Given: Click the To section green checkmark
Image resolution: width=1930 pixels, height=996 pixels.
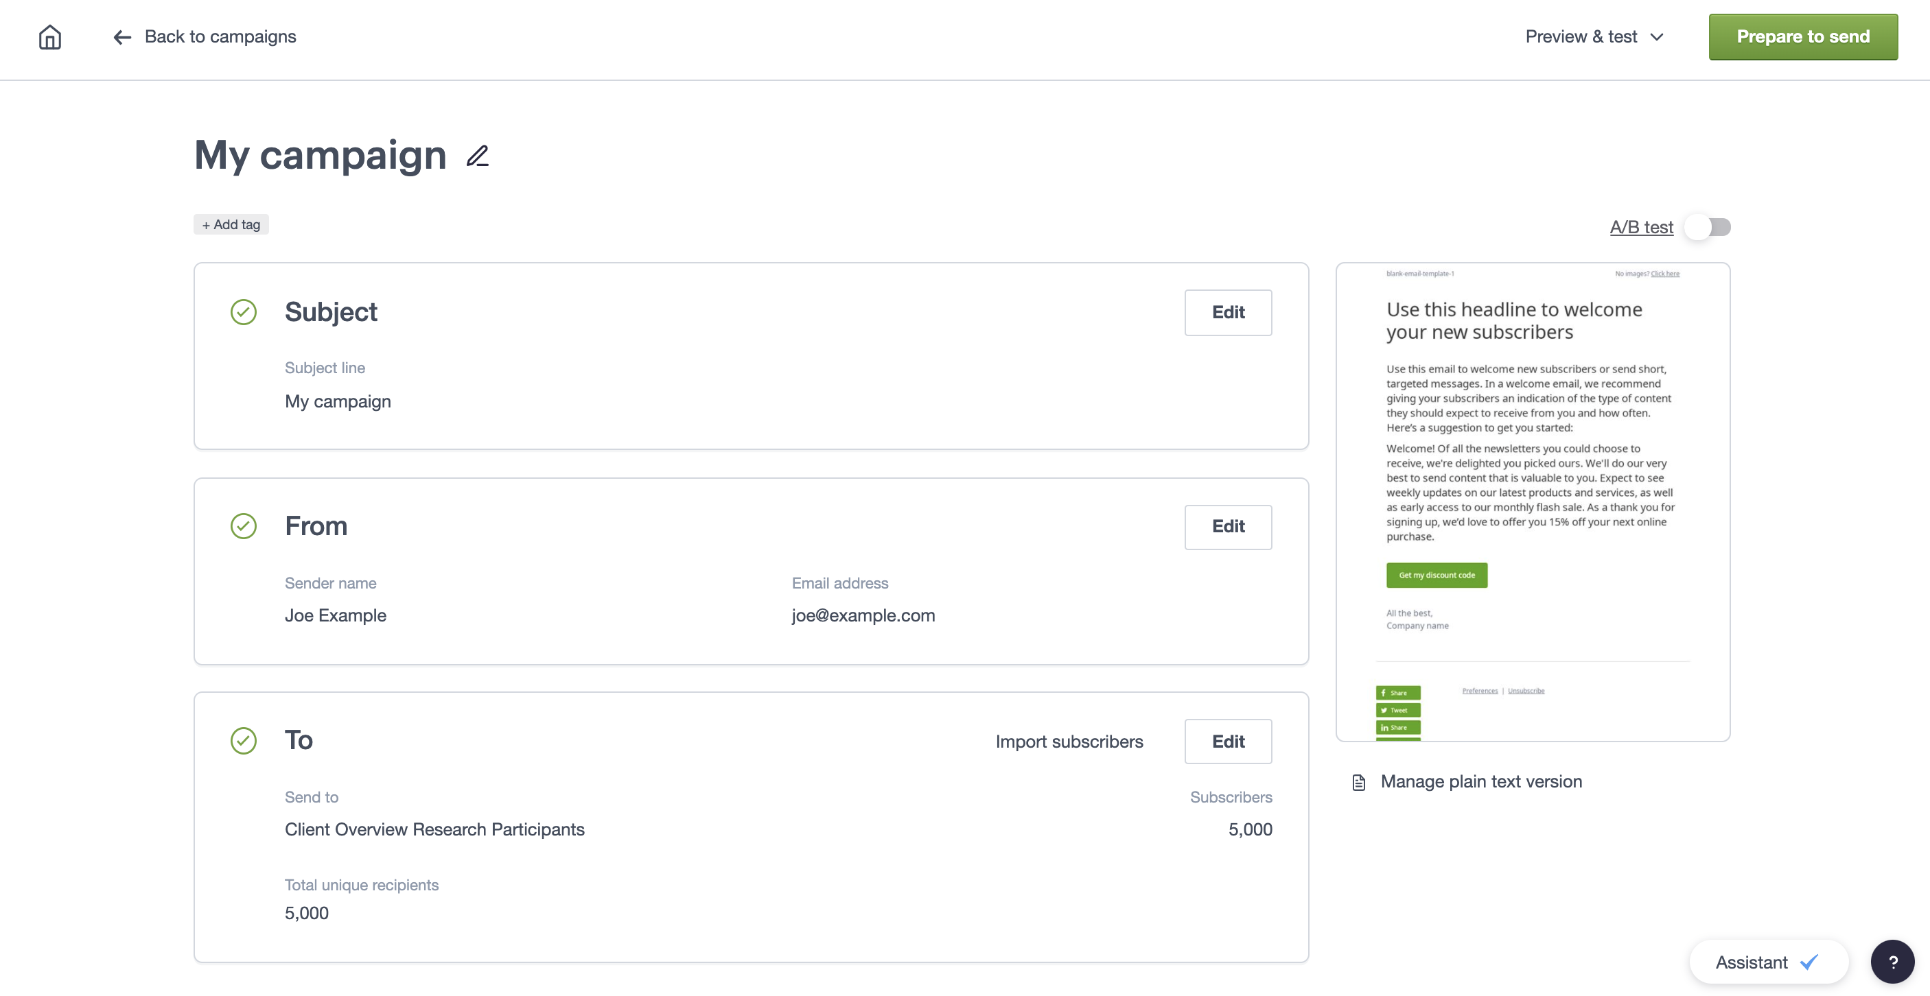Looking at the screenshot, I should (243, 741).
